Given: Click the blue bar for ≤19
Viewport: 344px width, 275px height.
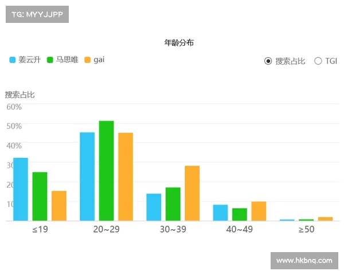Looking at the screenshot, I should (21, 189).
